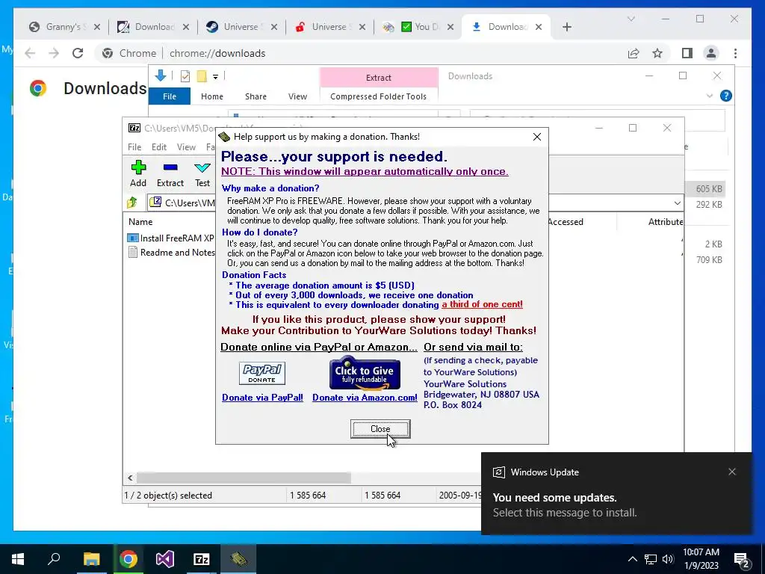Dismiss donation dialog using title bar X
Screen dimensions: 765x574
(x=536, y=137)
